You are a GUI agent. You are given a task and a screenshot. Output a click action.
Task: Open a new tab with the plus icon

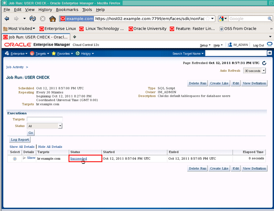tap(74, 37)
